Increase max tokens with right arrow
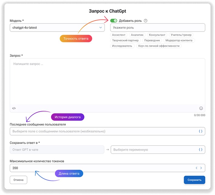Image resolution: width=215 pixels, height=195 pixels. tap(201, 168)
